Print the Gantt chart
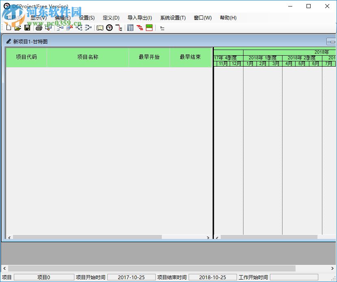337x282 pixels. click(x=38, y=28)
